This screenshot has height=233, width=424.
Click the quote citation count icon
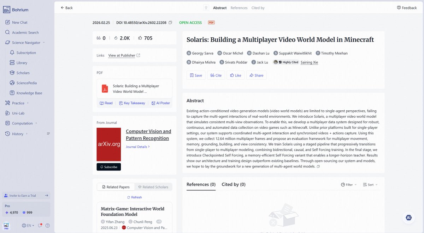99,38
